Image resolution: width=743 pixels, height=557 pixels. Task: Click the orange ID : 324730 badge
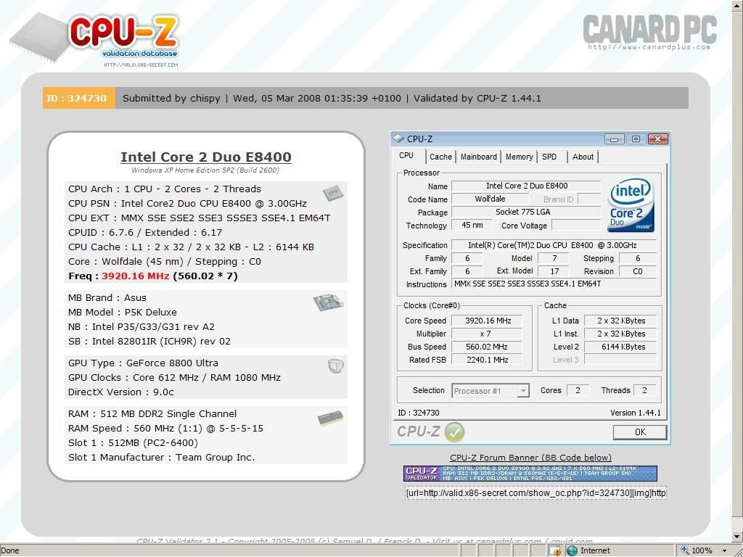click(x=78, y=98)
